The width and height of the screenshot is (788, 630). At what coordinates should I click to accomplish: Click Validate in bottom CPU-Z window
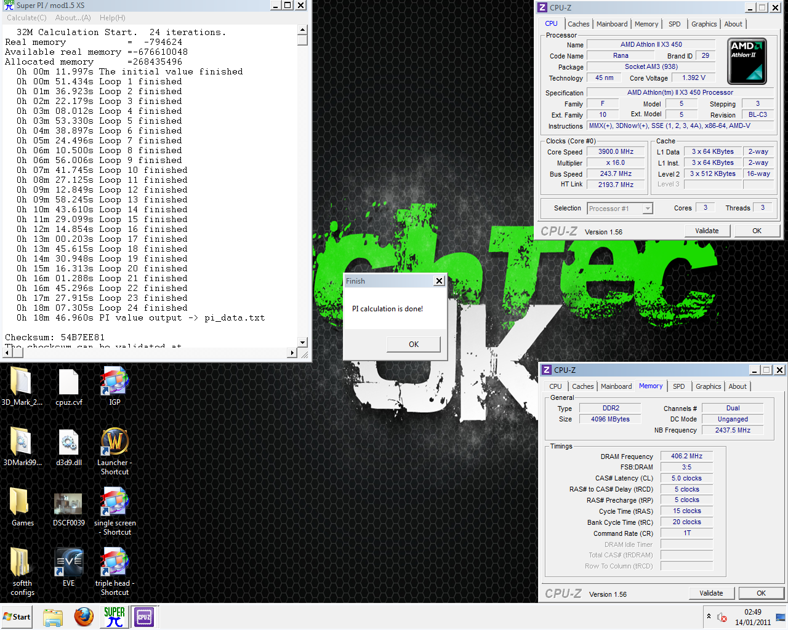(x=711, y=593)
